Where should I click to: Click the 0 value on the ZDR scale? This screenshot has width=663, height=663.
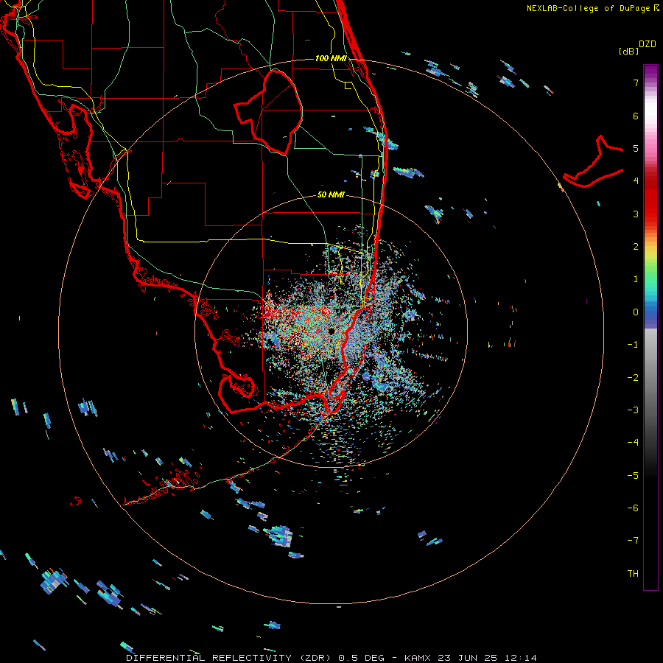coord(636,312)
